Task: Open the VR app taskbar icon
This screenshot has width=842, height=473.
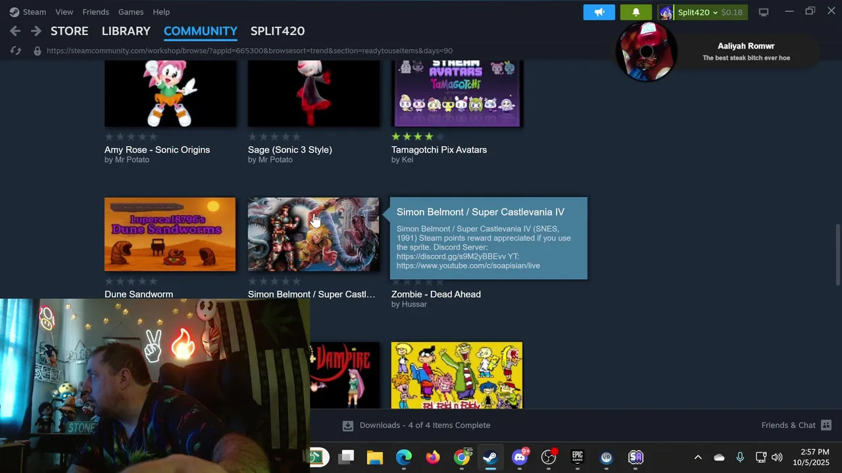Action: point(607,457)
